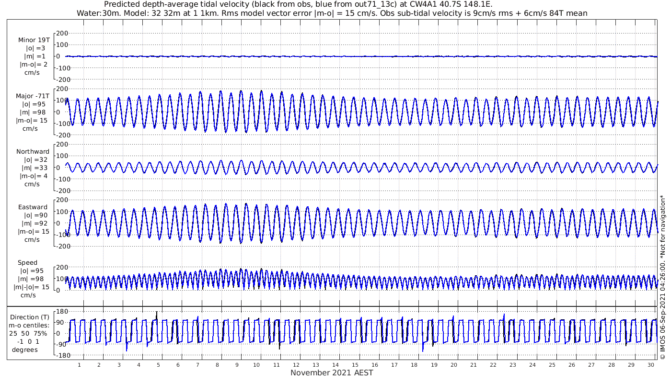671x383 pixels.
Task: Click the 'Speed' panel label
Action: coord(28,263)
